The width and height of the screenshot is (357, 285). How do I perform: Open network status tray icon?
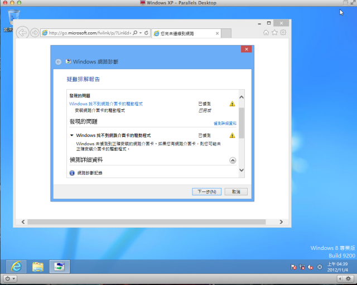click(302, 267)
